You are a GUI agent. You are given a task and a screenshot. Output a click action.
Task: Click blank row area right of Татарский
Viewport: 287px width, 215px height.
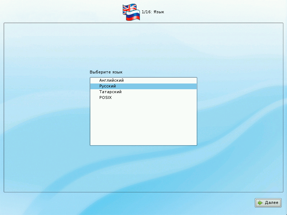[161, 92]
